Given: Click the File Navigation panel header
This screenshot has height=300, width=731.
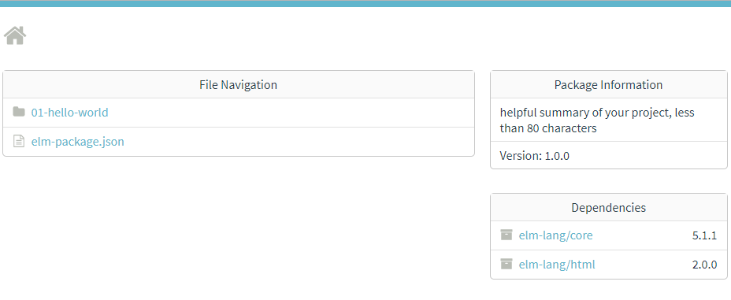Looking at the screenshot, I should tap(238, 85).
